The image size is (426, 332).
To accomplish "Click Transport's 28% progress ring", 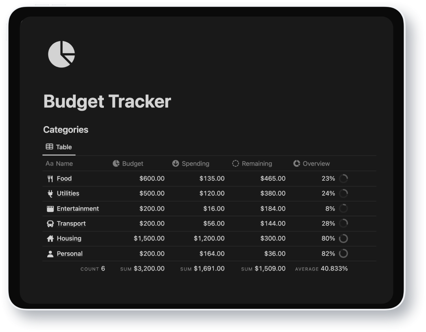I will (343, 223).
